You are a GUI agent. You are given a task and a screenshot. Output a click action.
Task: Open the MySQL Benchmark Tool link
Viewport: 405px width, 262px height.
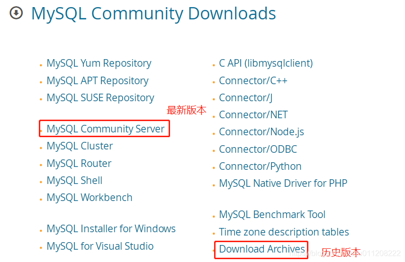click(272, 215)
